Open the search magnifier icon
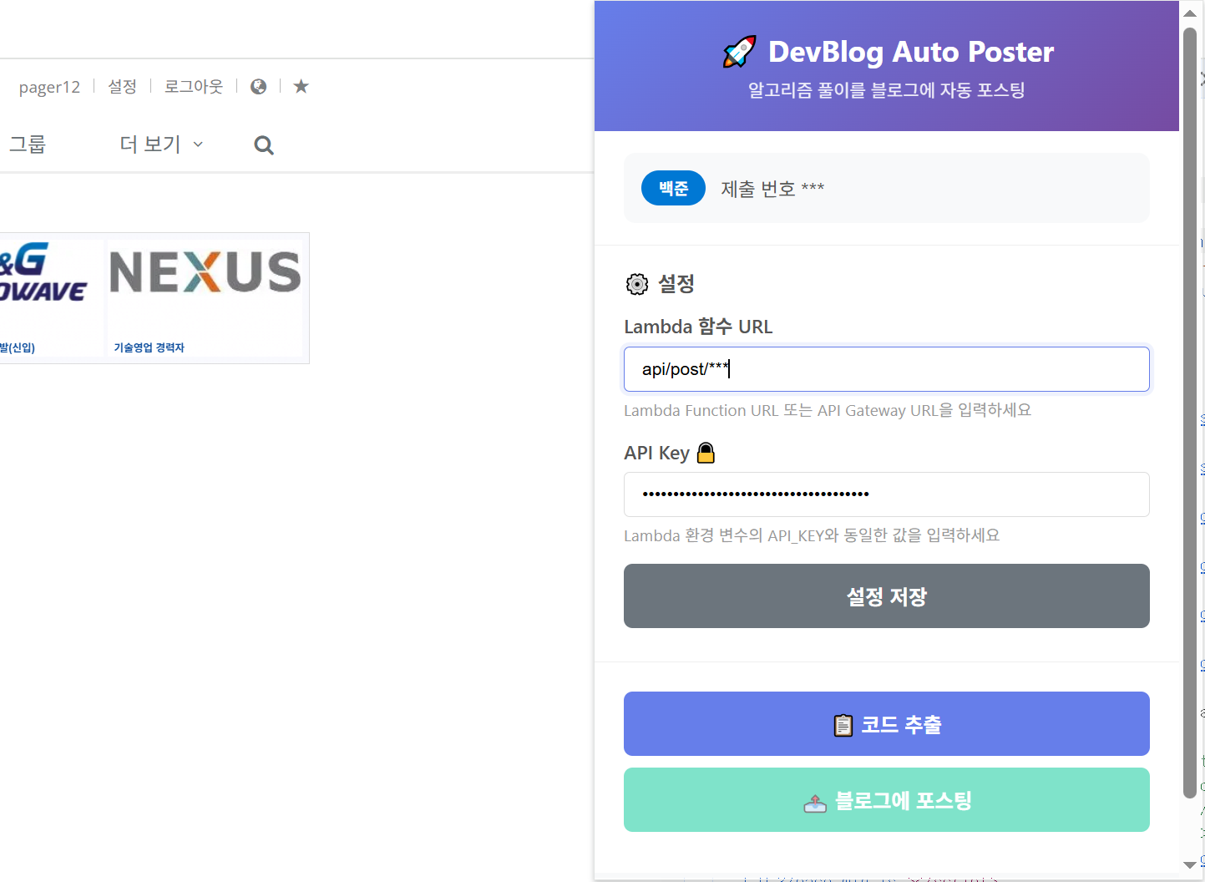Viewport: 1205px width, 882px height. (264, 145)
